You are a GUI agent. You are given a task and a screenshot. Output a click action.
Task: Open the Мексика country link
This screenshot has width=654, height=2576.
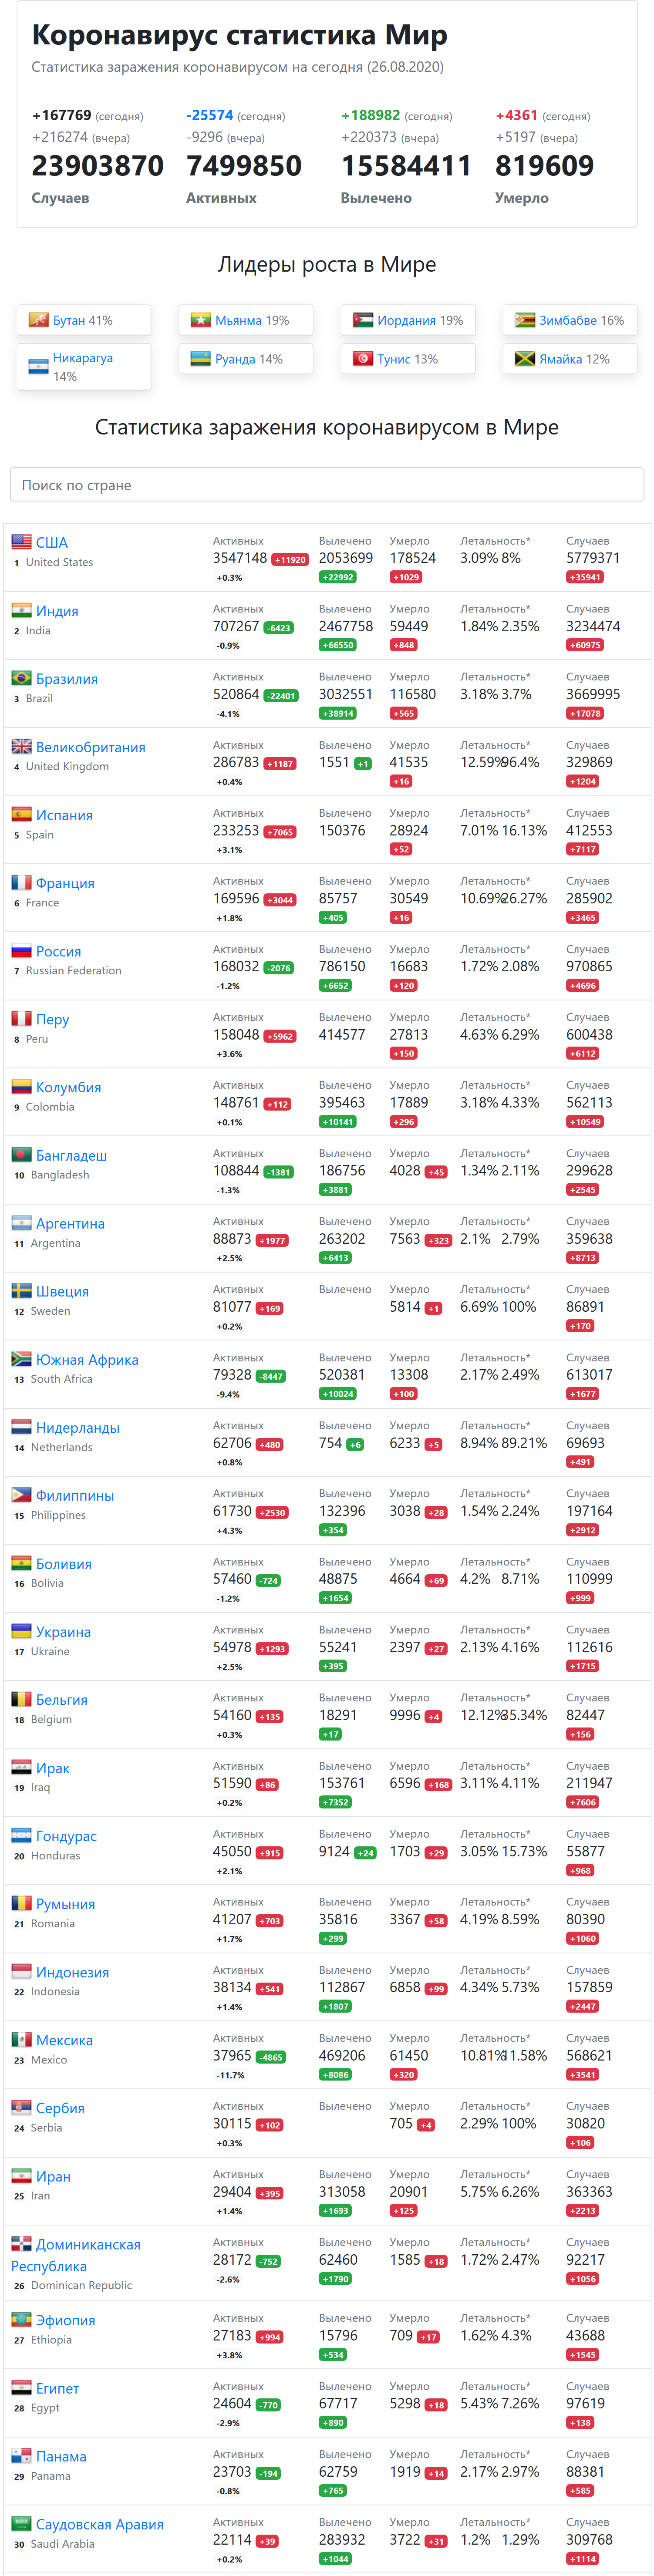pos(64,2040)
